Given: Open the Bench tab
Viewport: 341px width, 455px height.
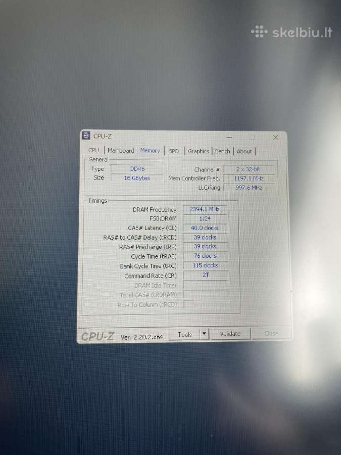Looking at the screenshot, I should pyautogui.click(x=222, y=151).
